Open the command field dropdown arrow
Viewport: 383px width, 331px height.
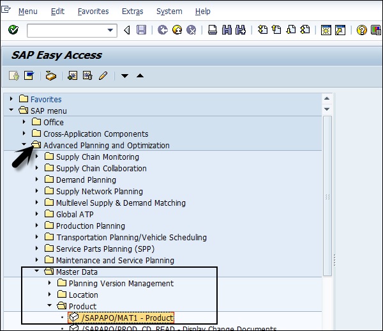pos(112,30)
